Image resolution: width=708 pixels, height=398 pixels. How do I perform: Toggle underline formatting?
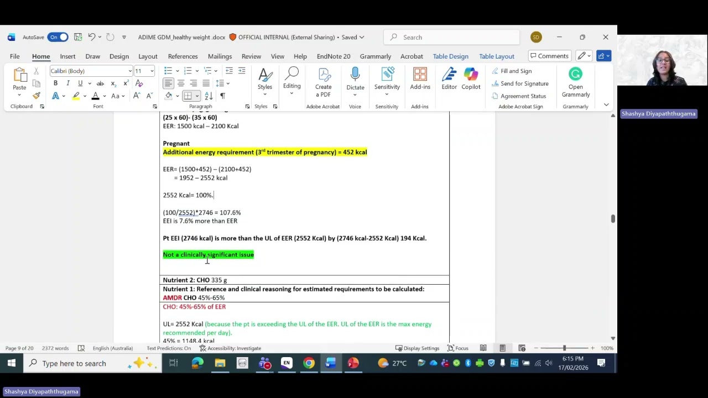[80, 83]
